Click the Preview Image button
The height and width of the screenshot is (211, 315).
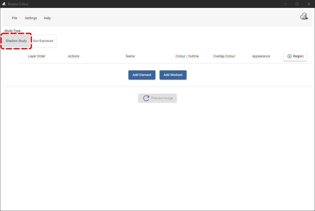157,98
